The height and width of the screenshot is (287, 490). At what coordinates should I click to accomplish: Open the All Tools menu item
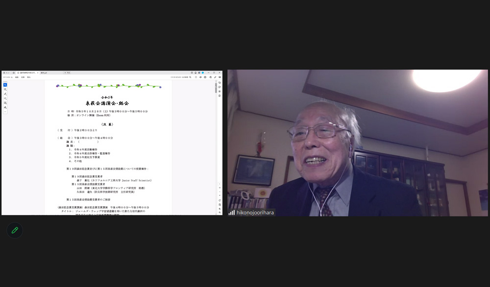tap(8, 77)
